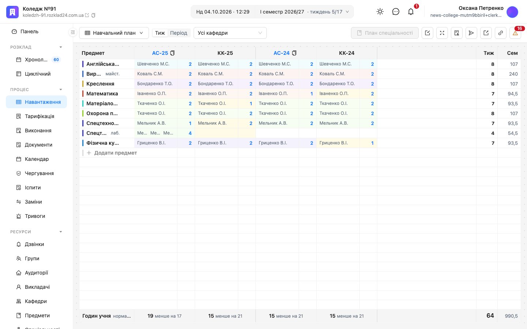Open the АС-25 group link
This screenshot has height=329, width=527.
pos(160,53)
